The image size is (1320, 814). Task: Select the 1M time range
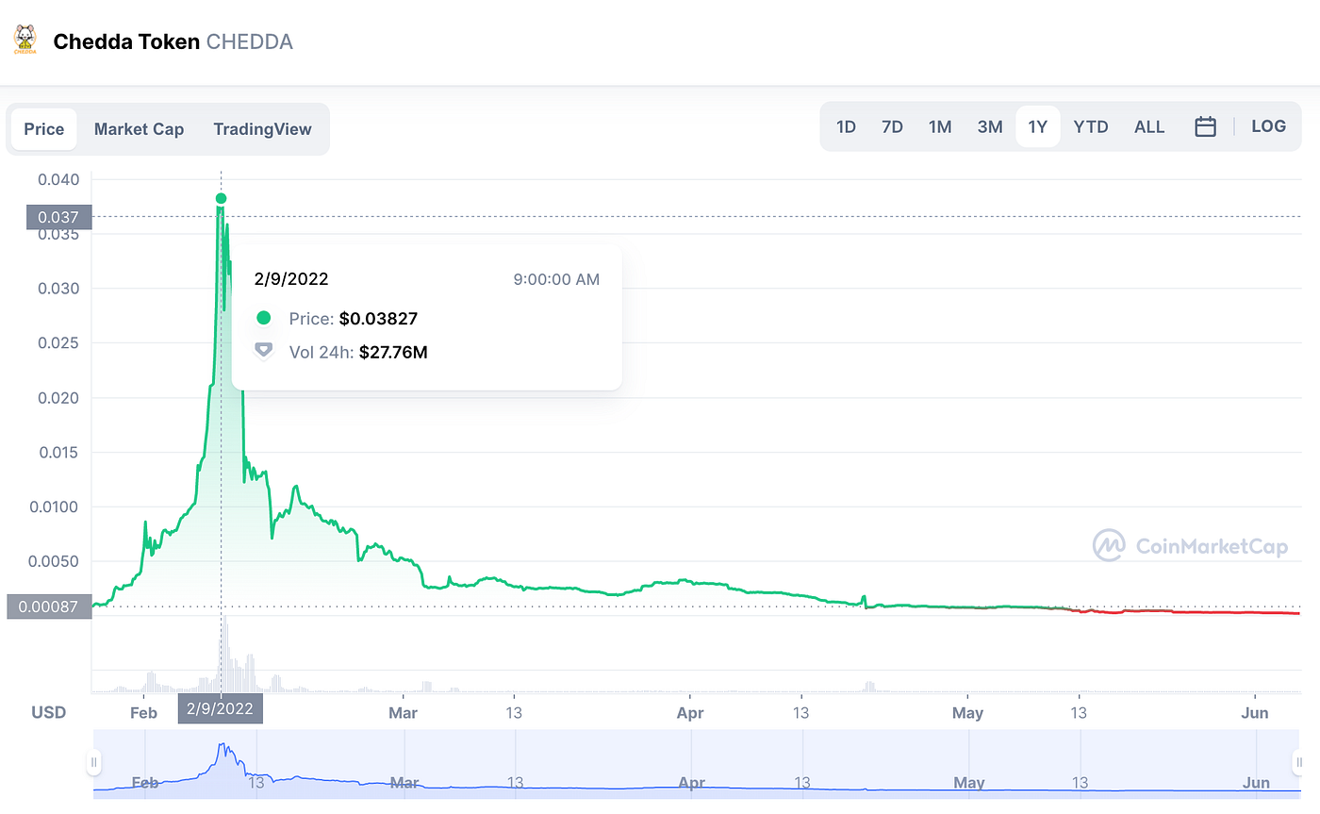940,126
